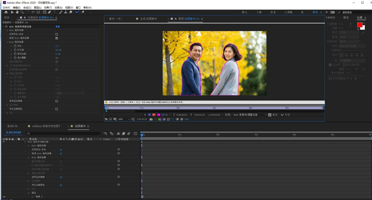Click the 对比度 value 80.0%

(x=59, y=50)
